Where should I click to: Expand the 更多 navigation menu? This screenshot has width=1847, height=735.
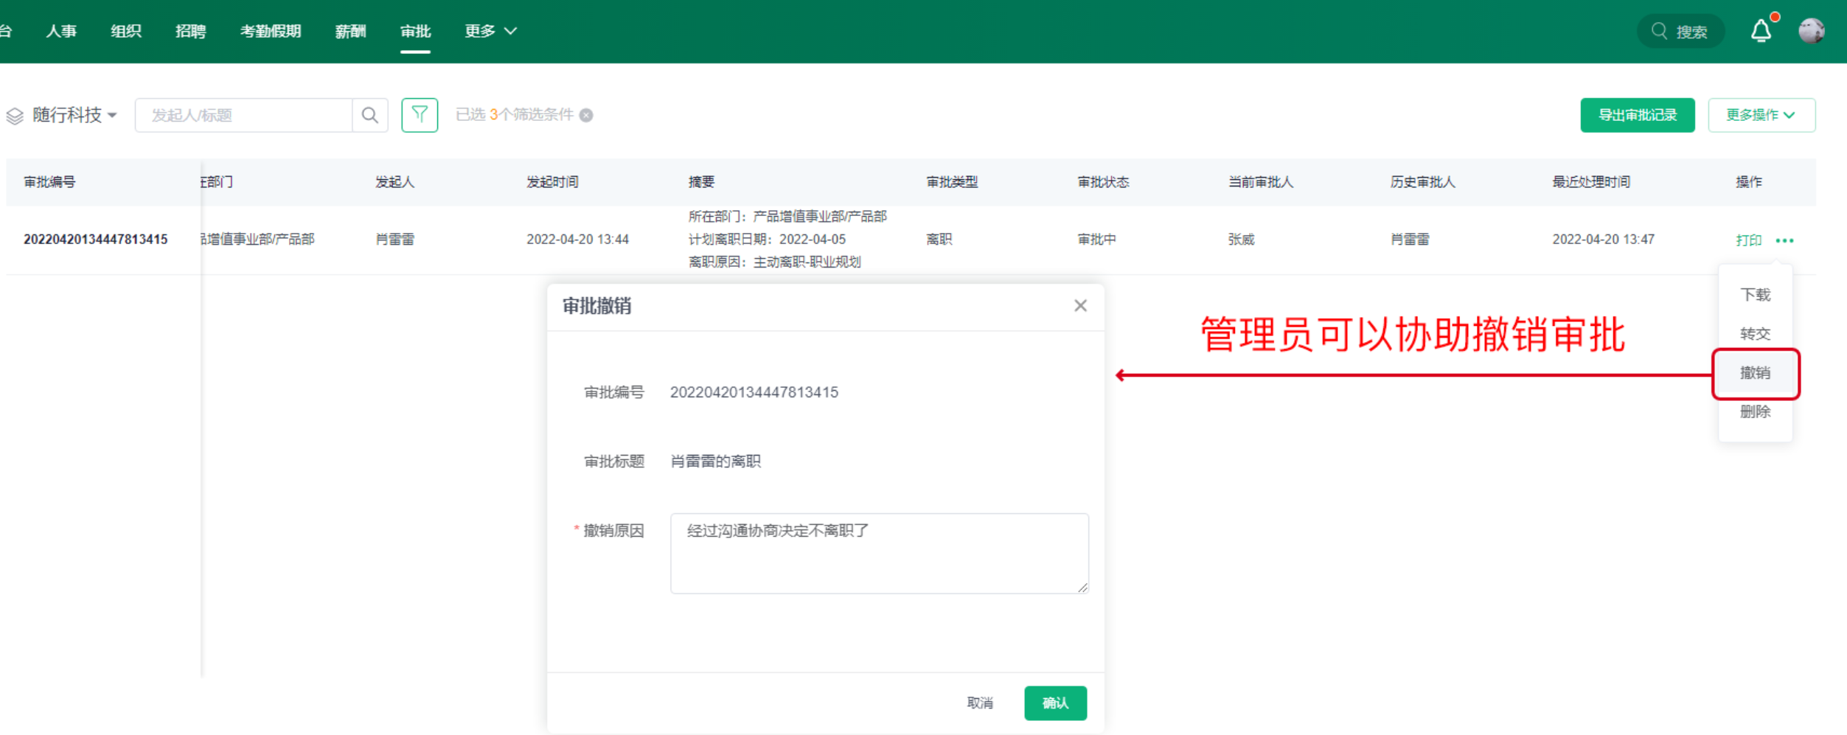point(490,31)
